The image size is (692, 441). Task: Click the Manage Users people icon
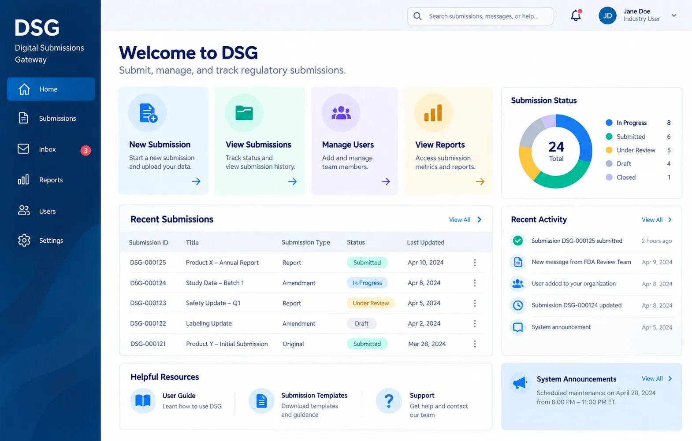point(341,113)
